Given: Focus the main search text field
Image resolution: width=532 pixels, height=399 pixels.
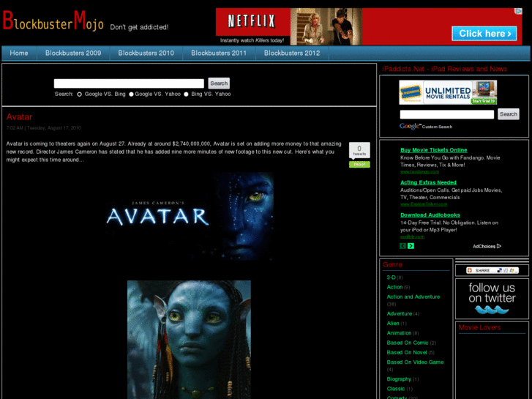Looking at the screenshot, I should (129, 83).
